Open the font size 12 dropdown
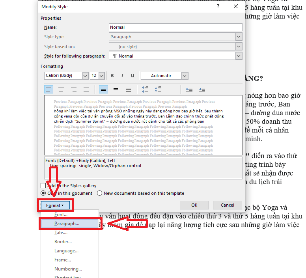This screenshot has width=306, height=278. (102, 76)
